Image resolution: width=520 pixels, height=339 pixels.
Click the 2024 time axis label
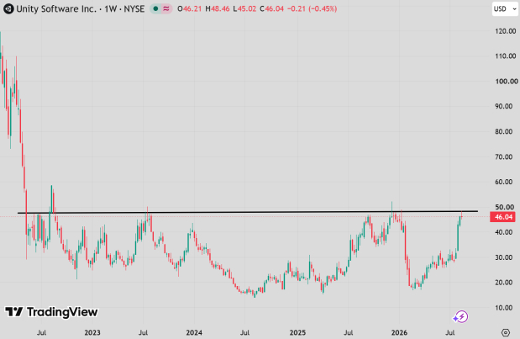(194, 332)
